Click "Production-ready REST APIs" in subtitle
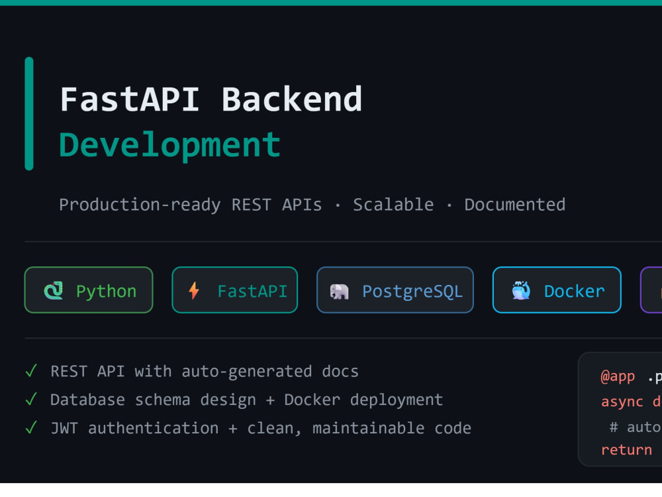Screen dimensions: 662x497 click(x=191, y=205)
